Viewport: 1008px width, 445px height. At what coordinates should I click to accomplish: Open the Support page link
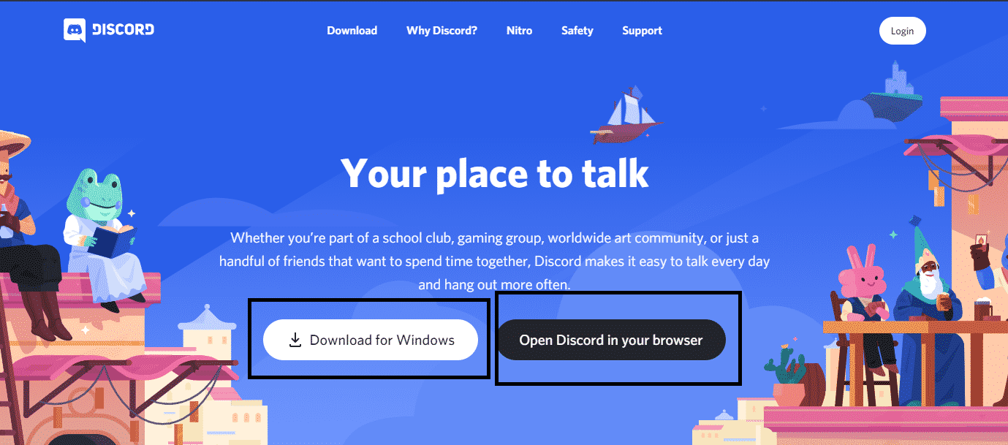(642, 31)
